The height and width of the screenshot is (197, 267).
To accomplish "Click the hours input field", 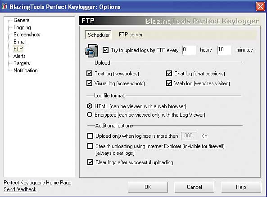I will [x=189, y=50].
